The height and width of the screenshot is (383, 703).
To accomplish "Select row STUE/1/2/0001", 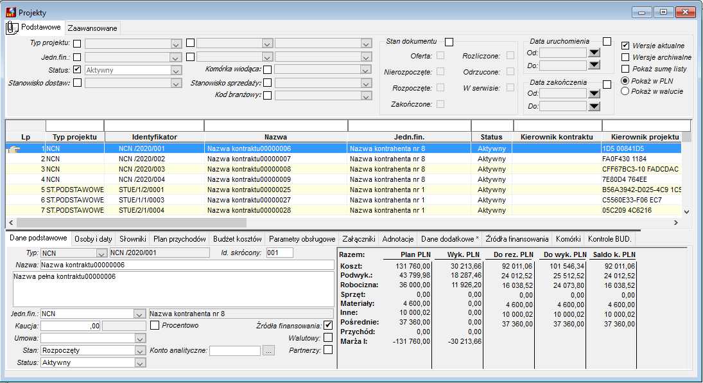I will click(343, 190).
